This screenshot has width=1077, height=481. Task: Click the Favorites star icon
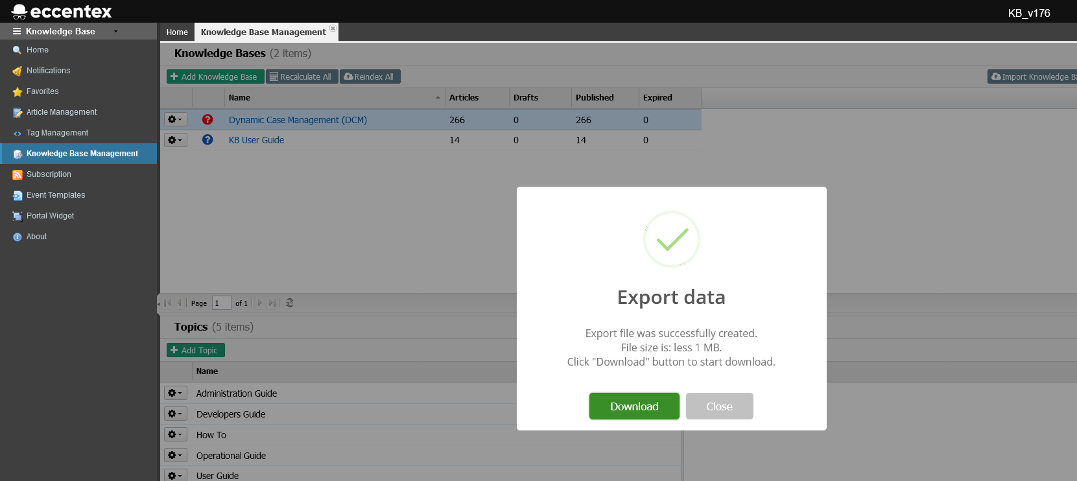(18, 91)
